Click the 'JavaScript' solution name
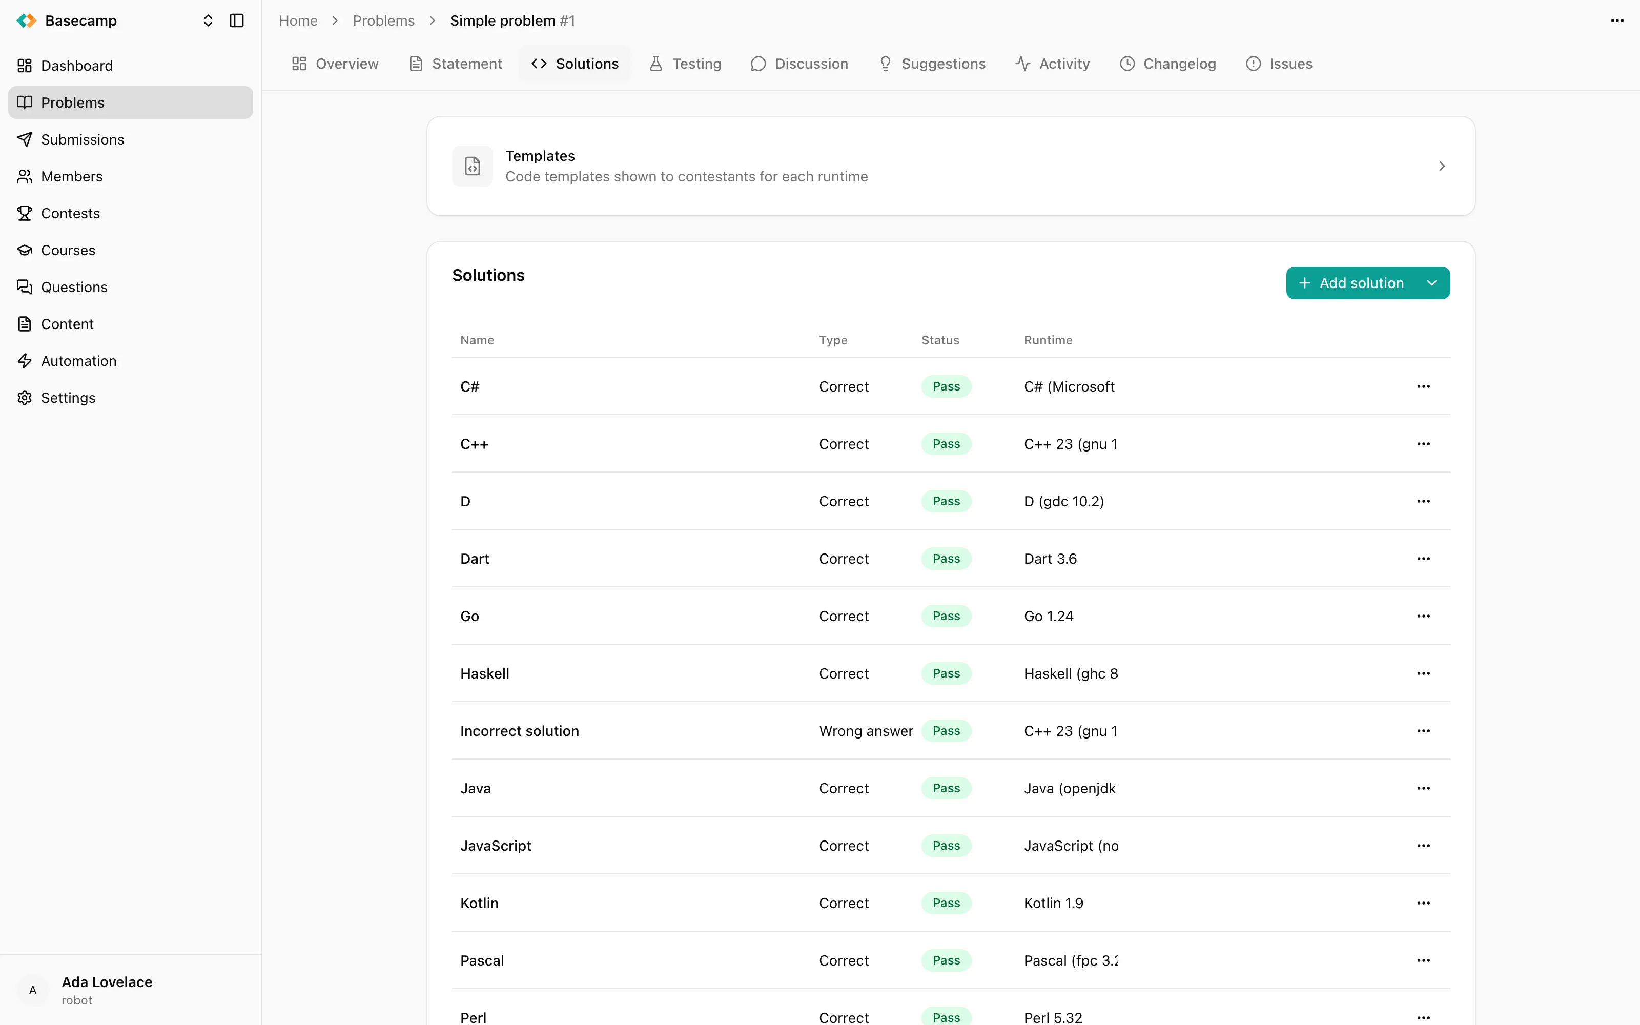This screenshot has height=1025, width=1640. coord(496,846)
